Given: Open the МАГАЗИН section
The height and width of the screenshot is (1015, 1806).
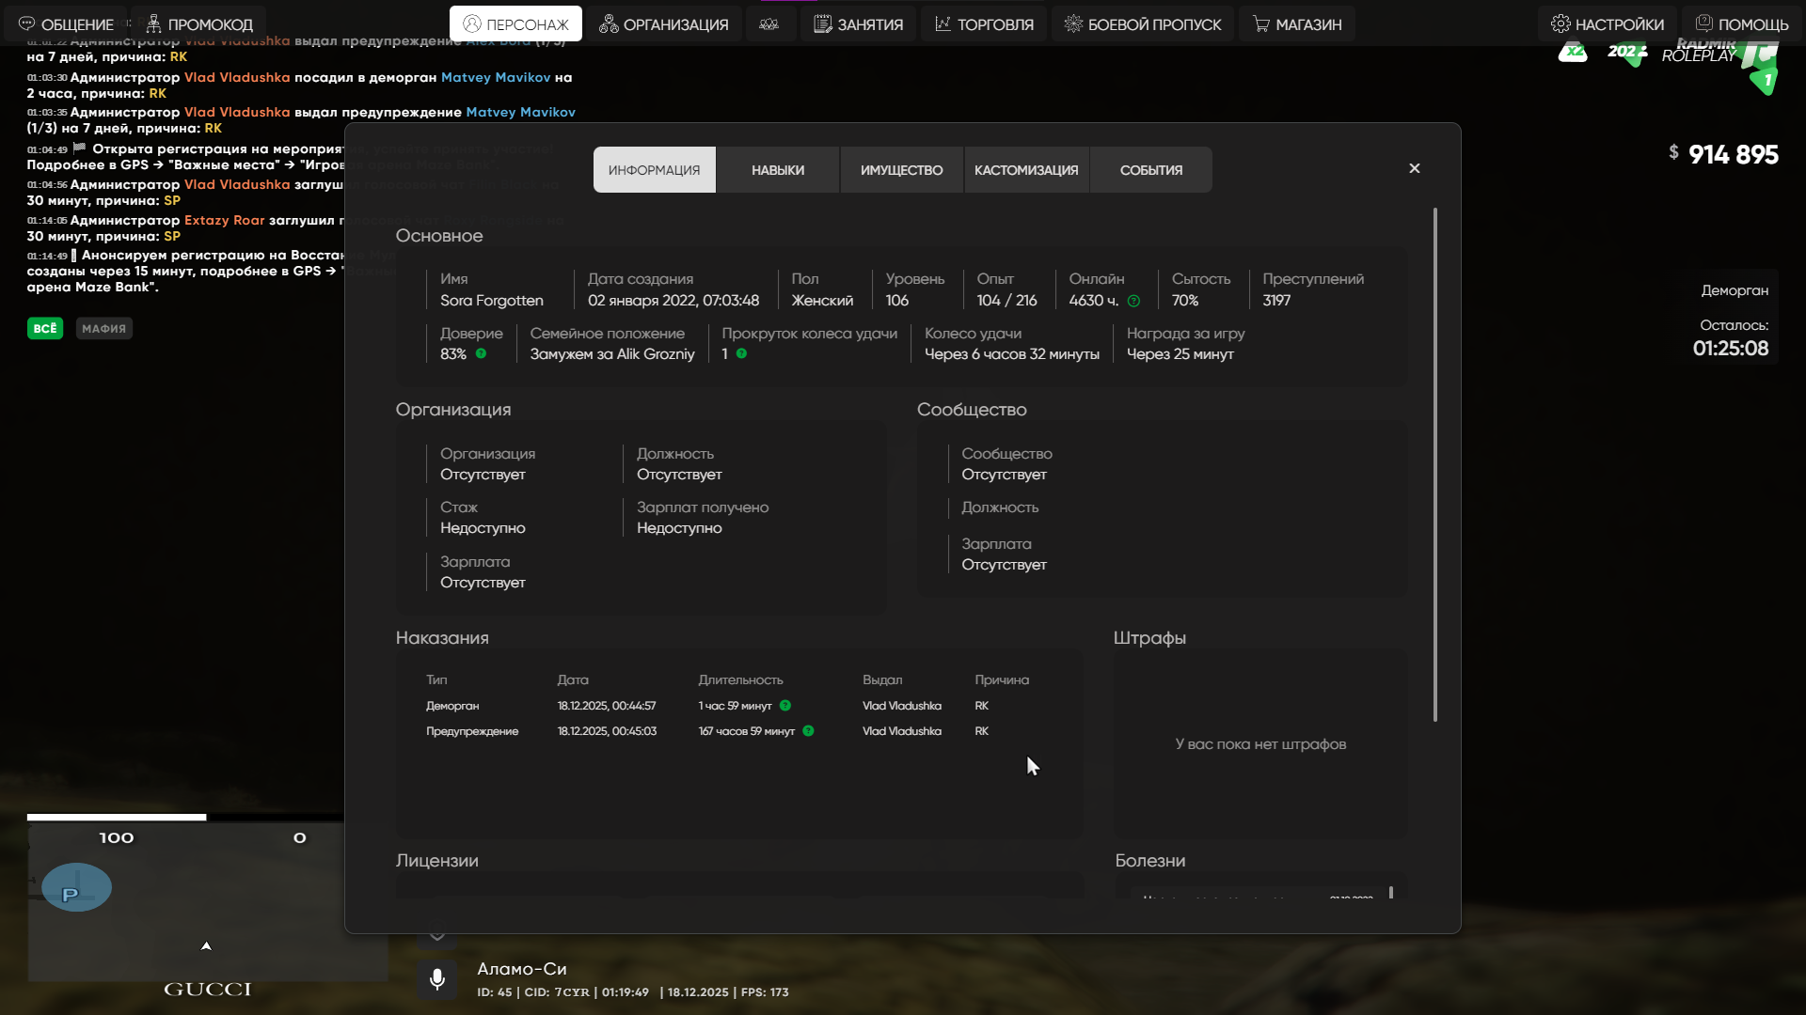Looking at the screenshot, I should click(1296, 24).
